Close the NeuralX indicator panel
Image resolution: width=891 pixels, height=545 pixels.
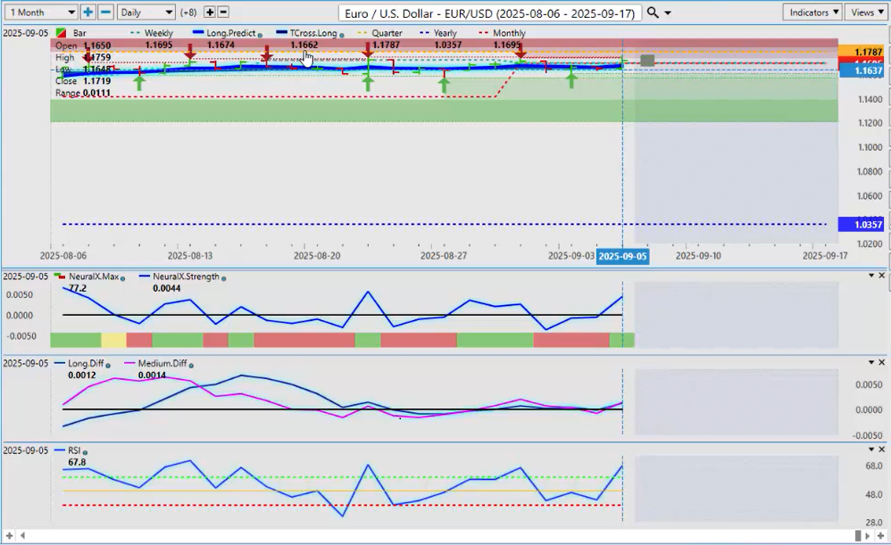pos(882,276)
